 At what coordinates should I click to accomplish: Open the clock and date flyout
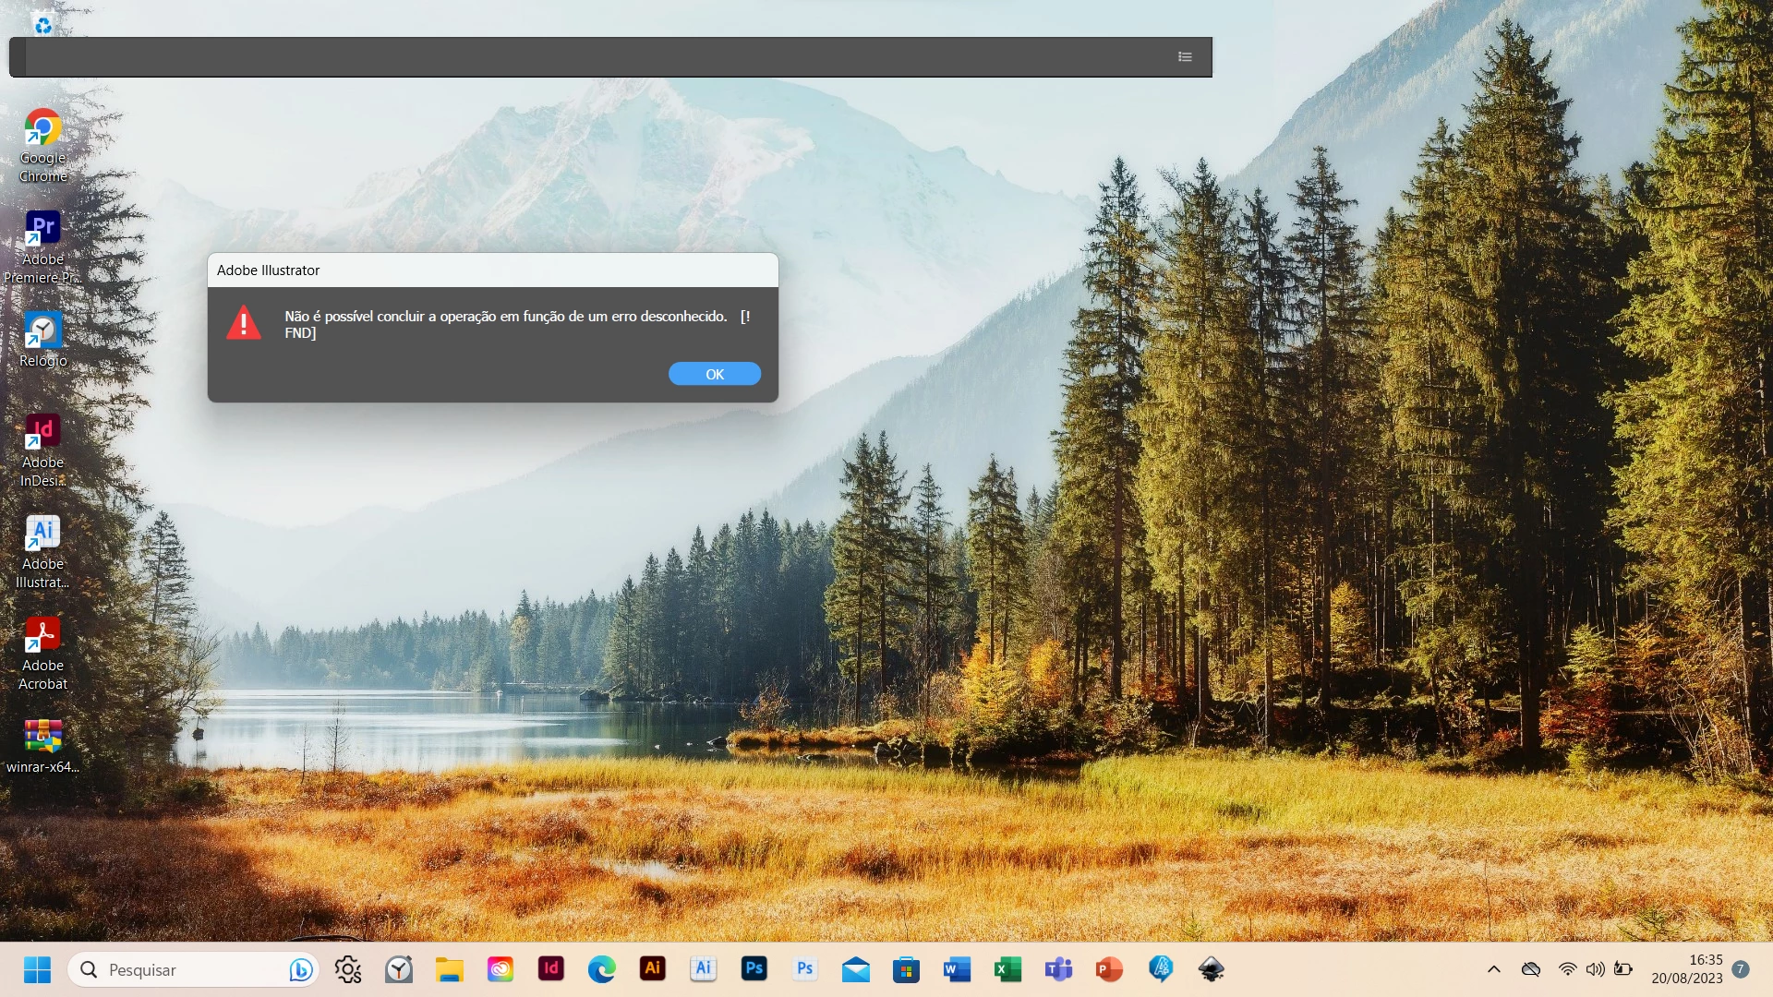point(1686,969)
